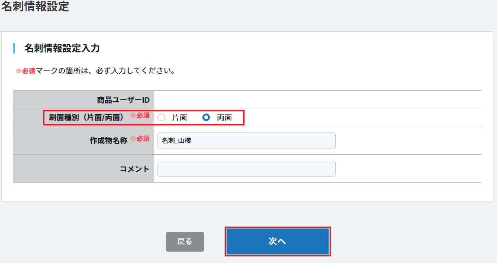Click the ※必須 mark beside 刷面種別

pos(140,115)
